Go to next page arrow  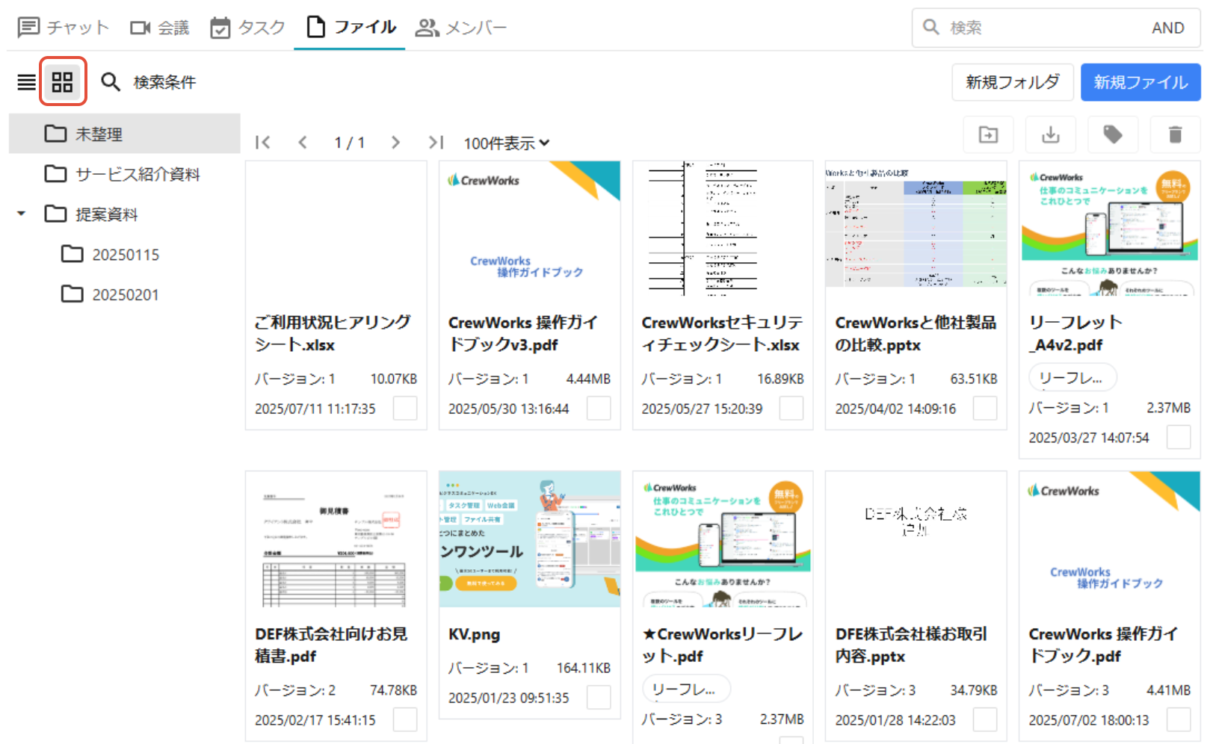pos(395,142)
